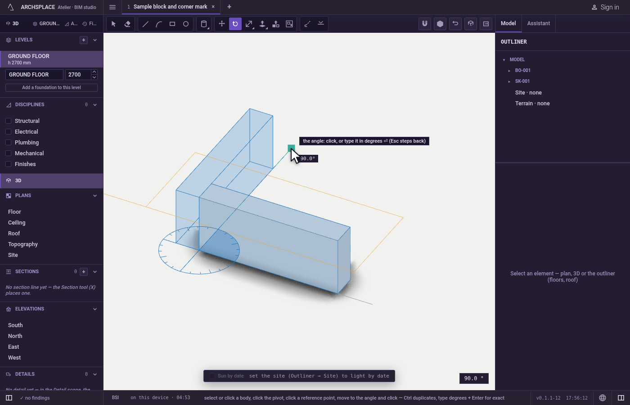Open the cylinder solids tool
This screenshot has height=405, width=630.
point(204,24)
